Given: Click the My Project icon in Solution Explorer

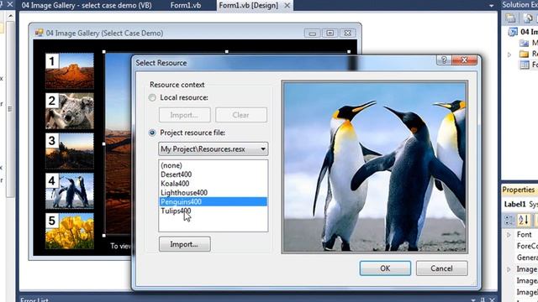Looking at the screenshot, I should click(x=524, y=43).
